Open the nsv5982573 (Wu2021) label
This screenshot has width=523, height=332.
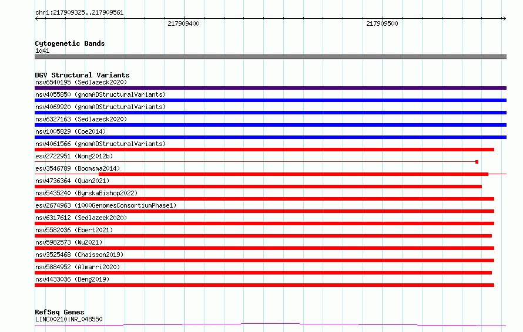69,242
